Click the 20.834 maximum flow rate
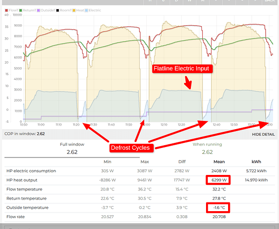Screen dimensions: 279x229 [x=145, y=217]
